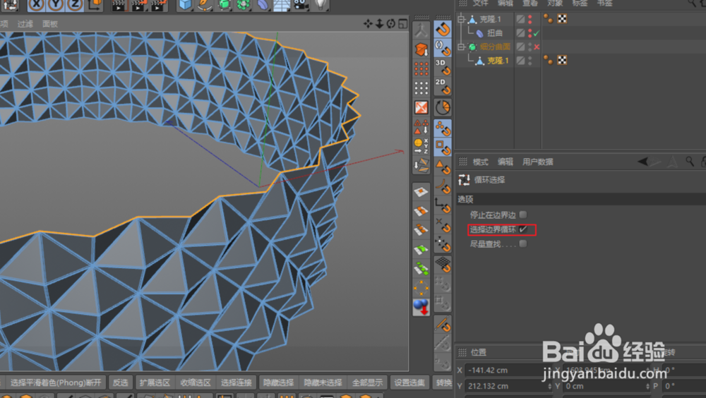Toggle polygon snap triangle icon
Screen dimensions: 706x398
(443, 167)
